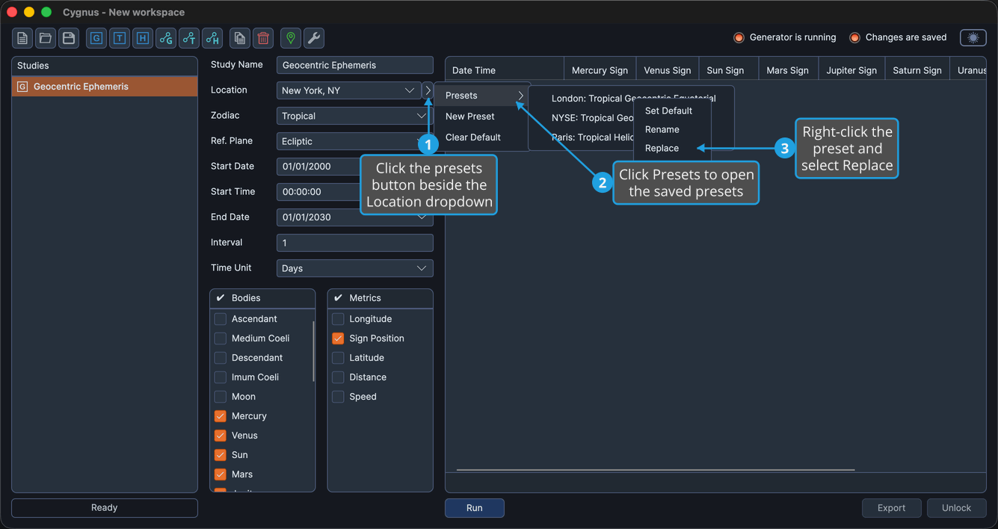Choose Clear Default from the menu
The height and width of the screenshot is (529, 998).
[483, 137]
